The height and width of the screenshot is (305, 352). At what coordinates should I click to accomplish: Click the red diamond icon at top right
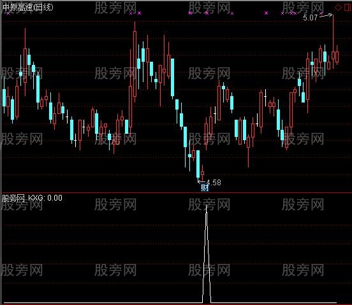pyautogui.click(x=338, y=8)
